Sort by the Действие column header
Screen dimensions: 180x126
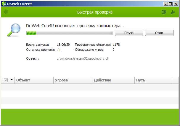click(x=113, y=80)
